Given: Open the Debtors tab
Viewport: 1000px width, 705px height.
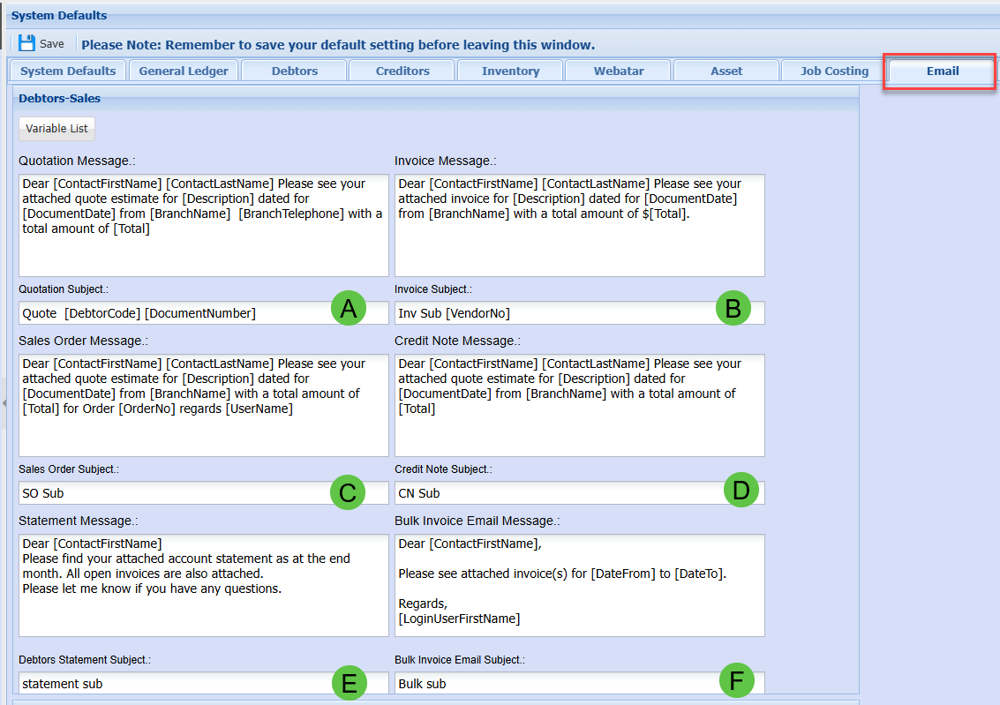Looking at the screenshot, I should pos(295,71).
